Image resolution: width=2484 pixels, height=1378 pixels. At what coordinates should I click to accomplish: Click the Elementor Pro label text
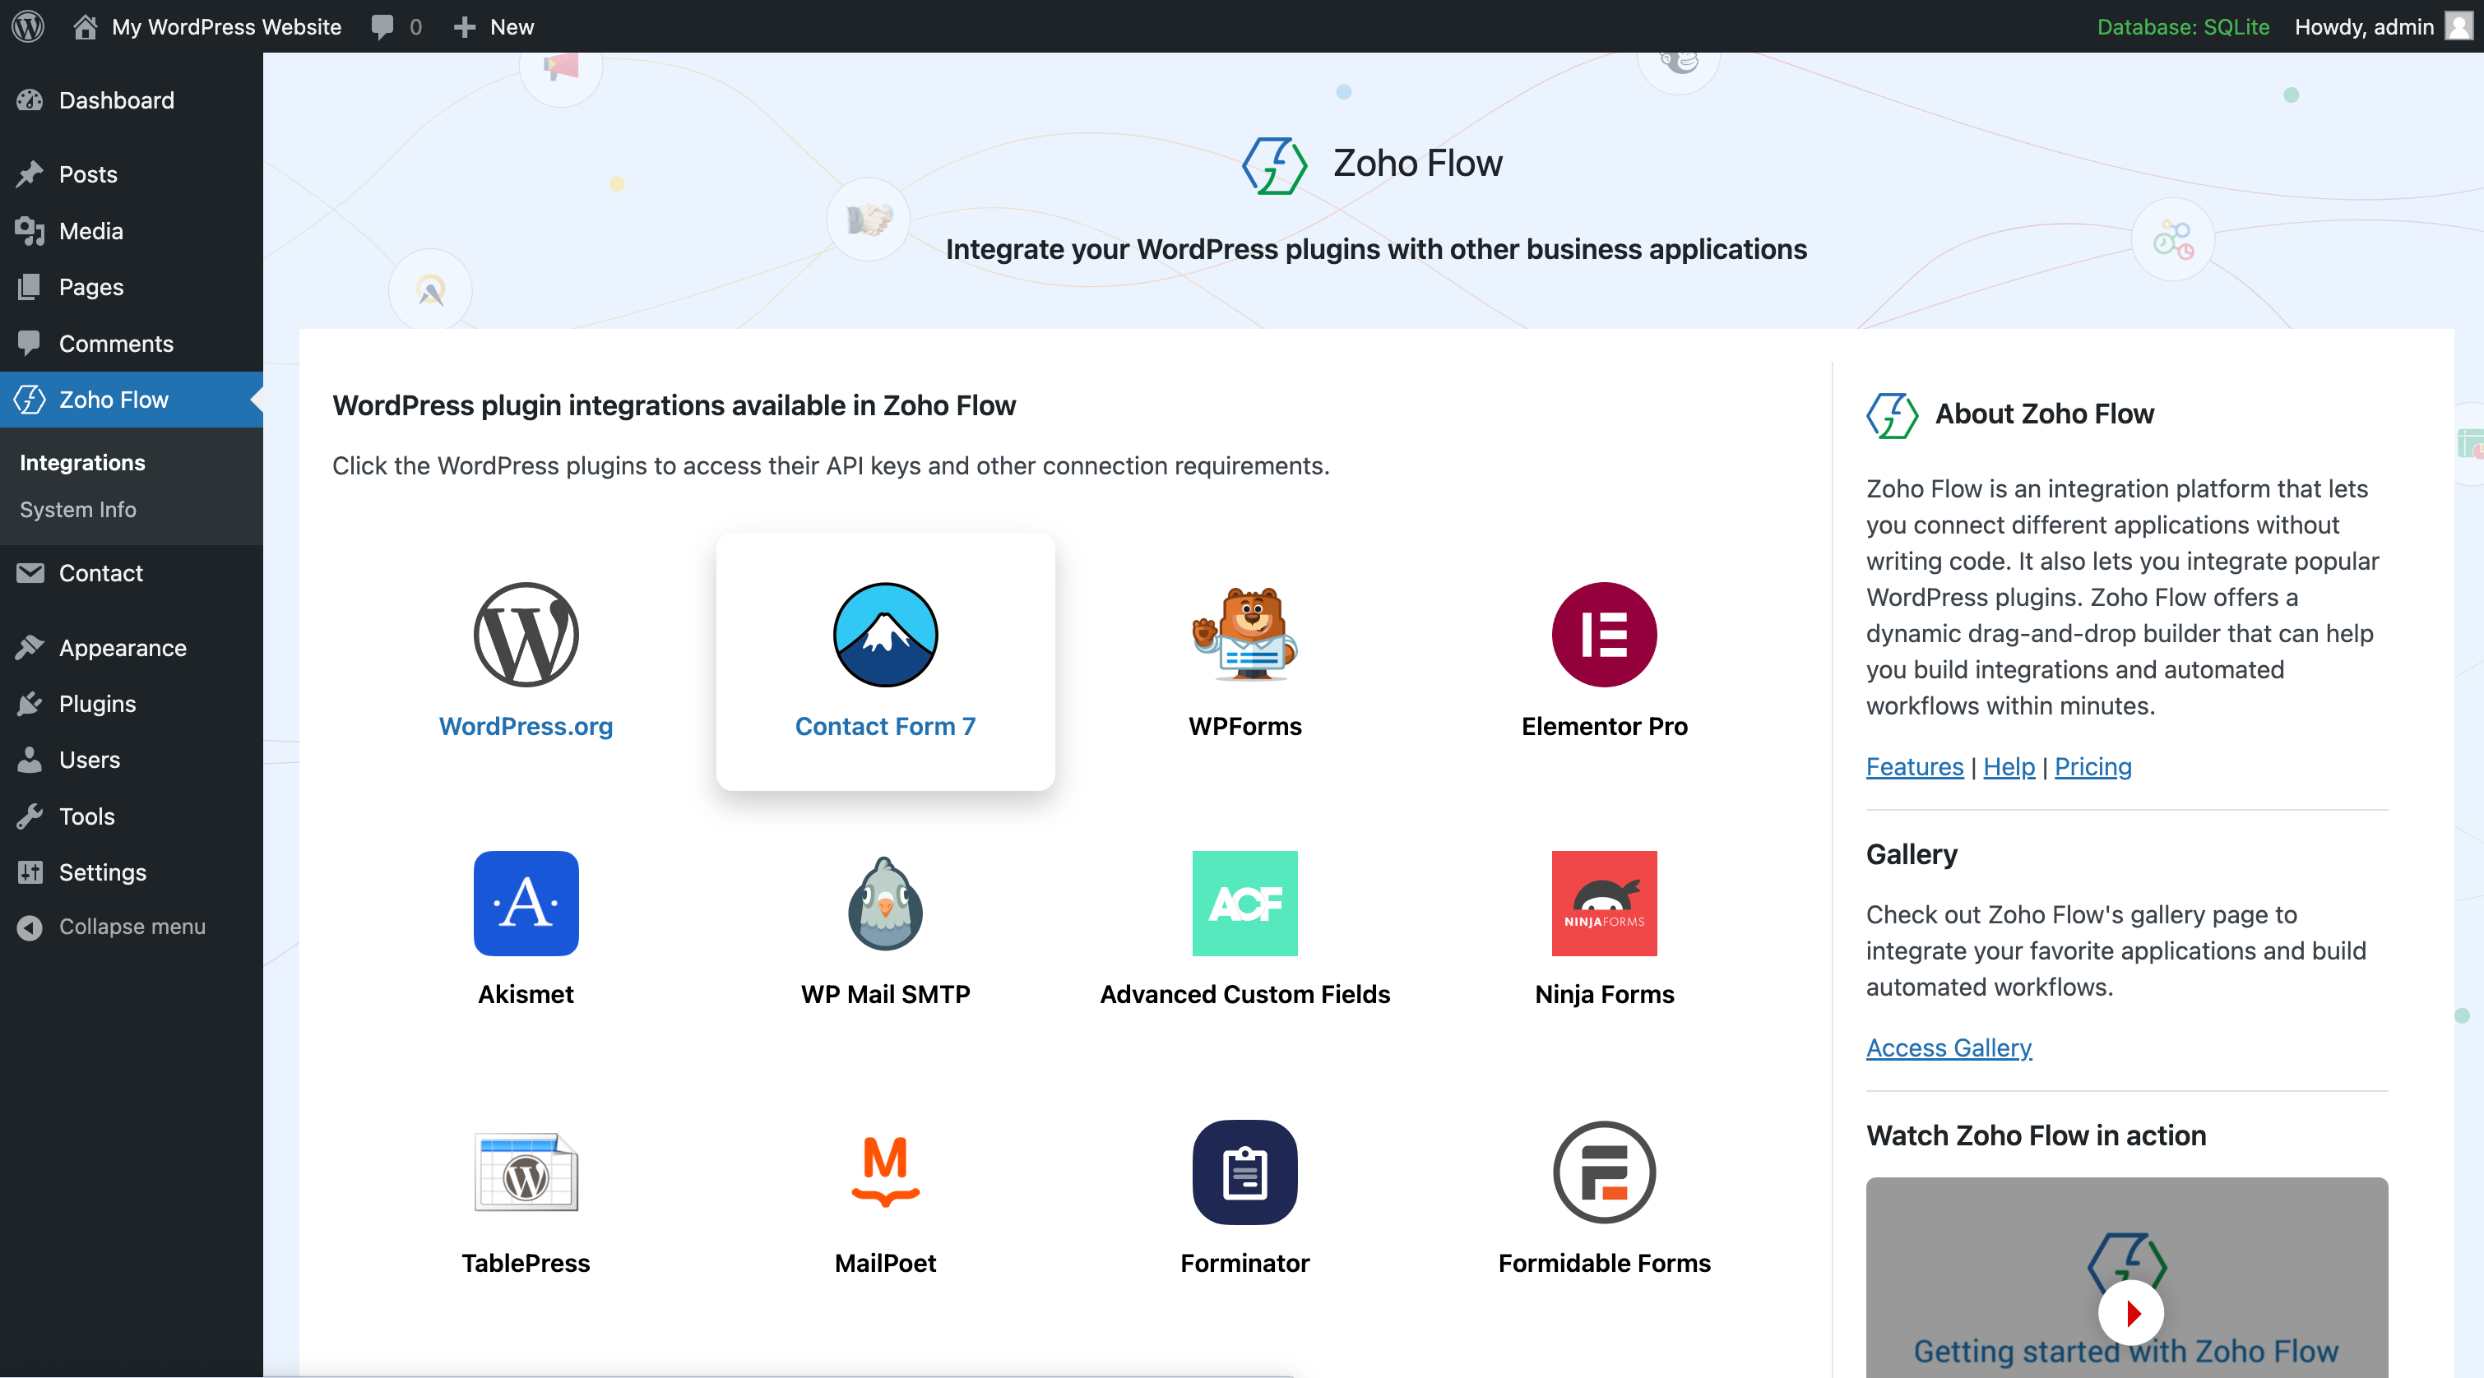[x=1604, y=727]
